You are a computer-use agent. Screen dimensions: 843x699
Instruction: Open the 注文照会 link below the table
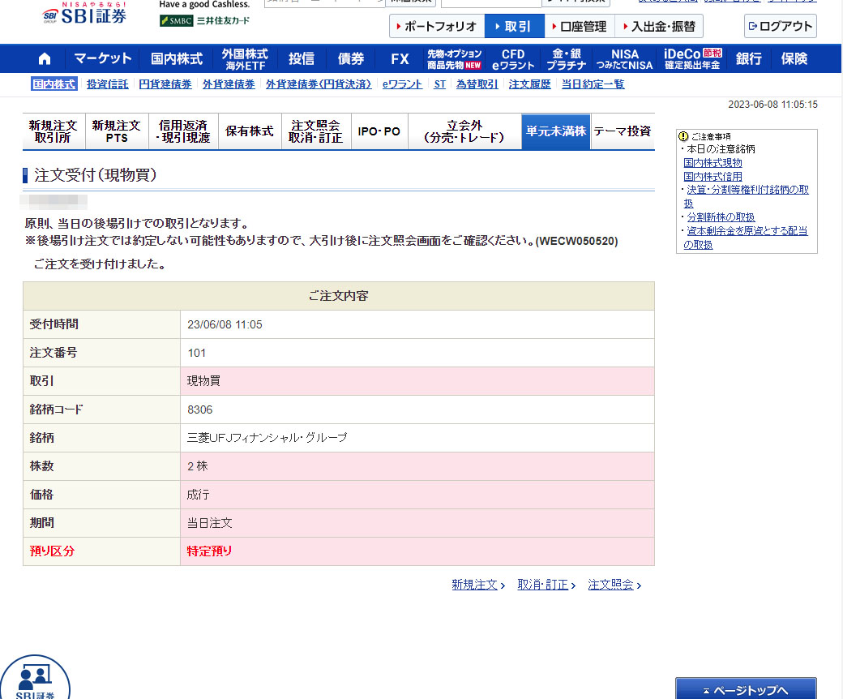pyautogui.click(x=614, y=585)
